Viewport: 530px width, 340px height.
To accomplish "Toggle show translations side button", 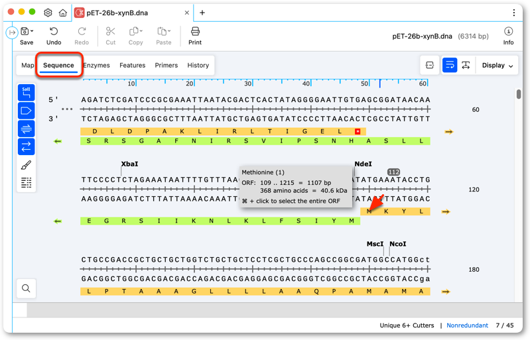I will (27, 146).
